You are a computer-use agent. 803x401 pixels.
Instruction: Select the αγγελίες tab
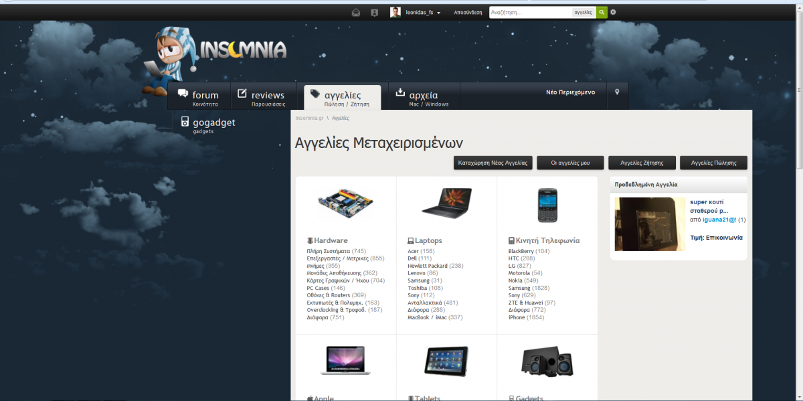click(x=342, y=98)
